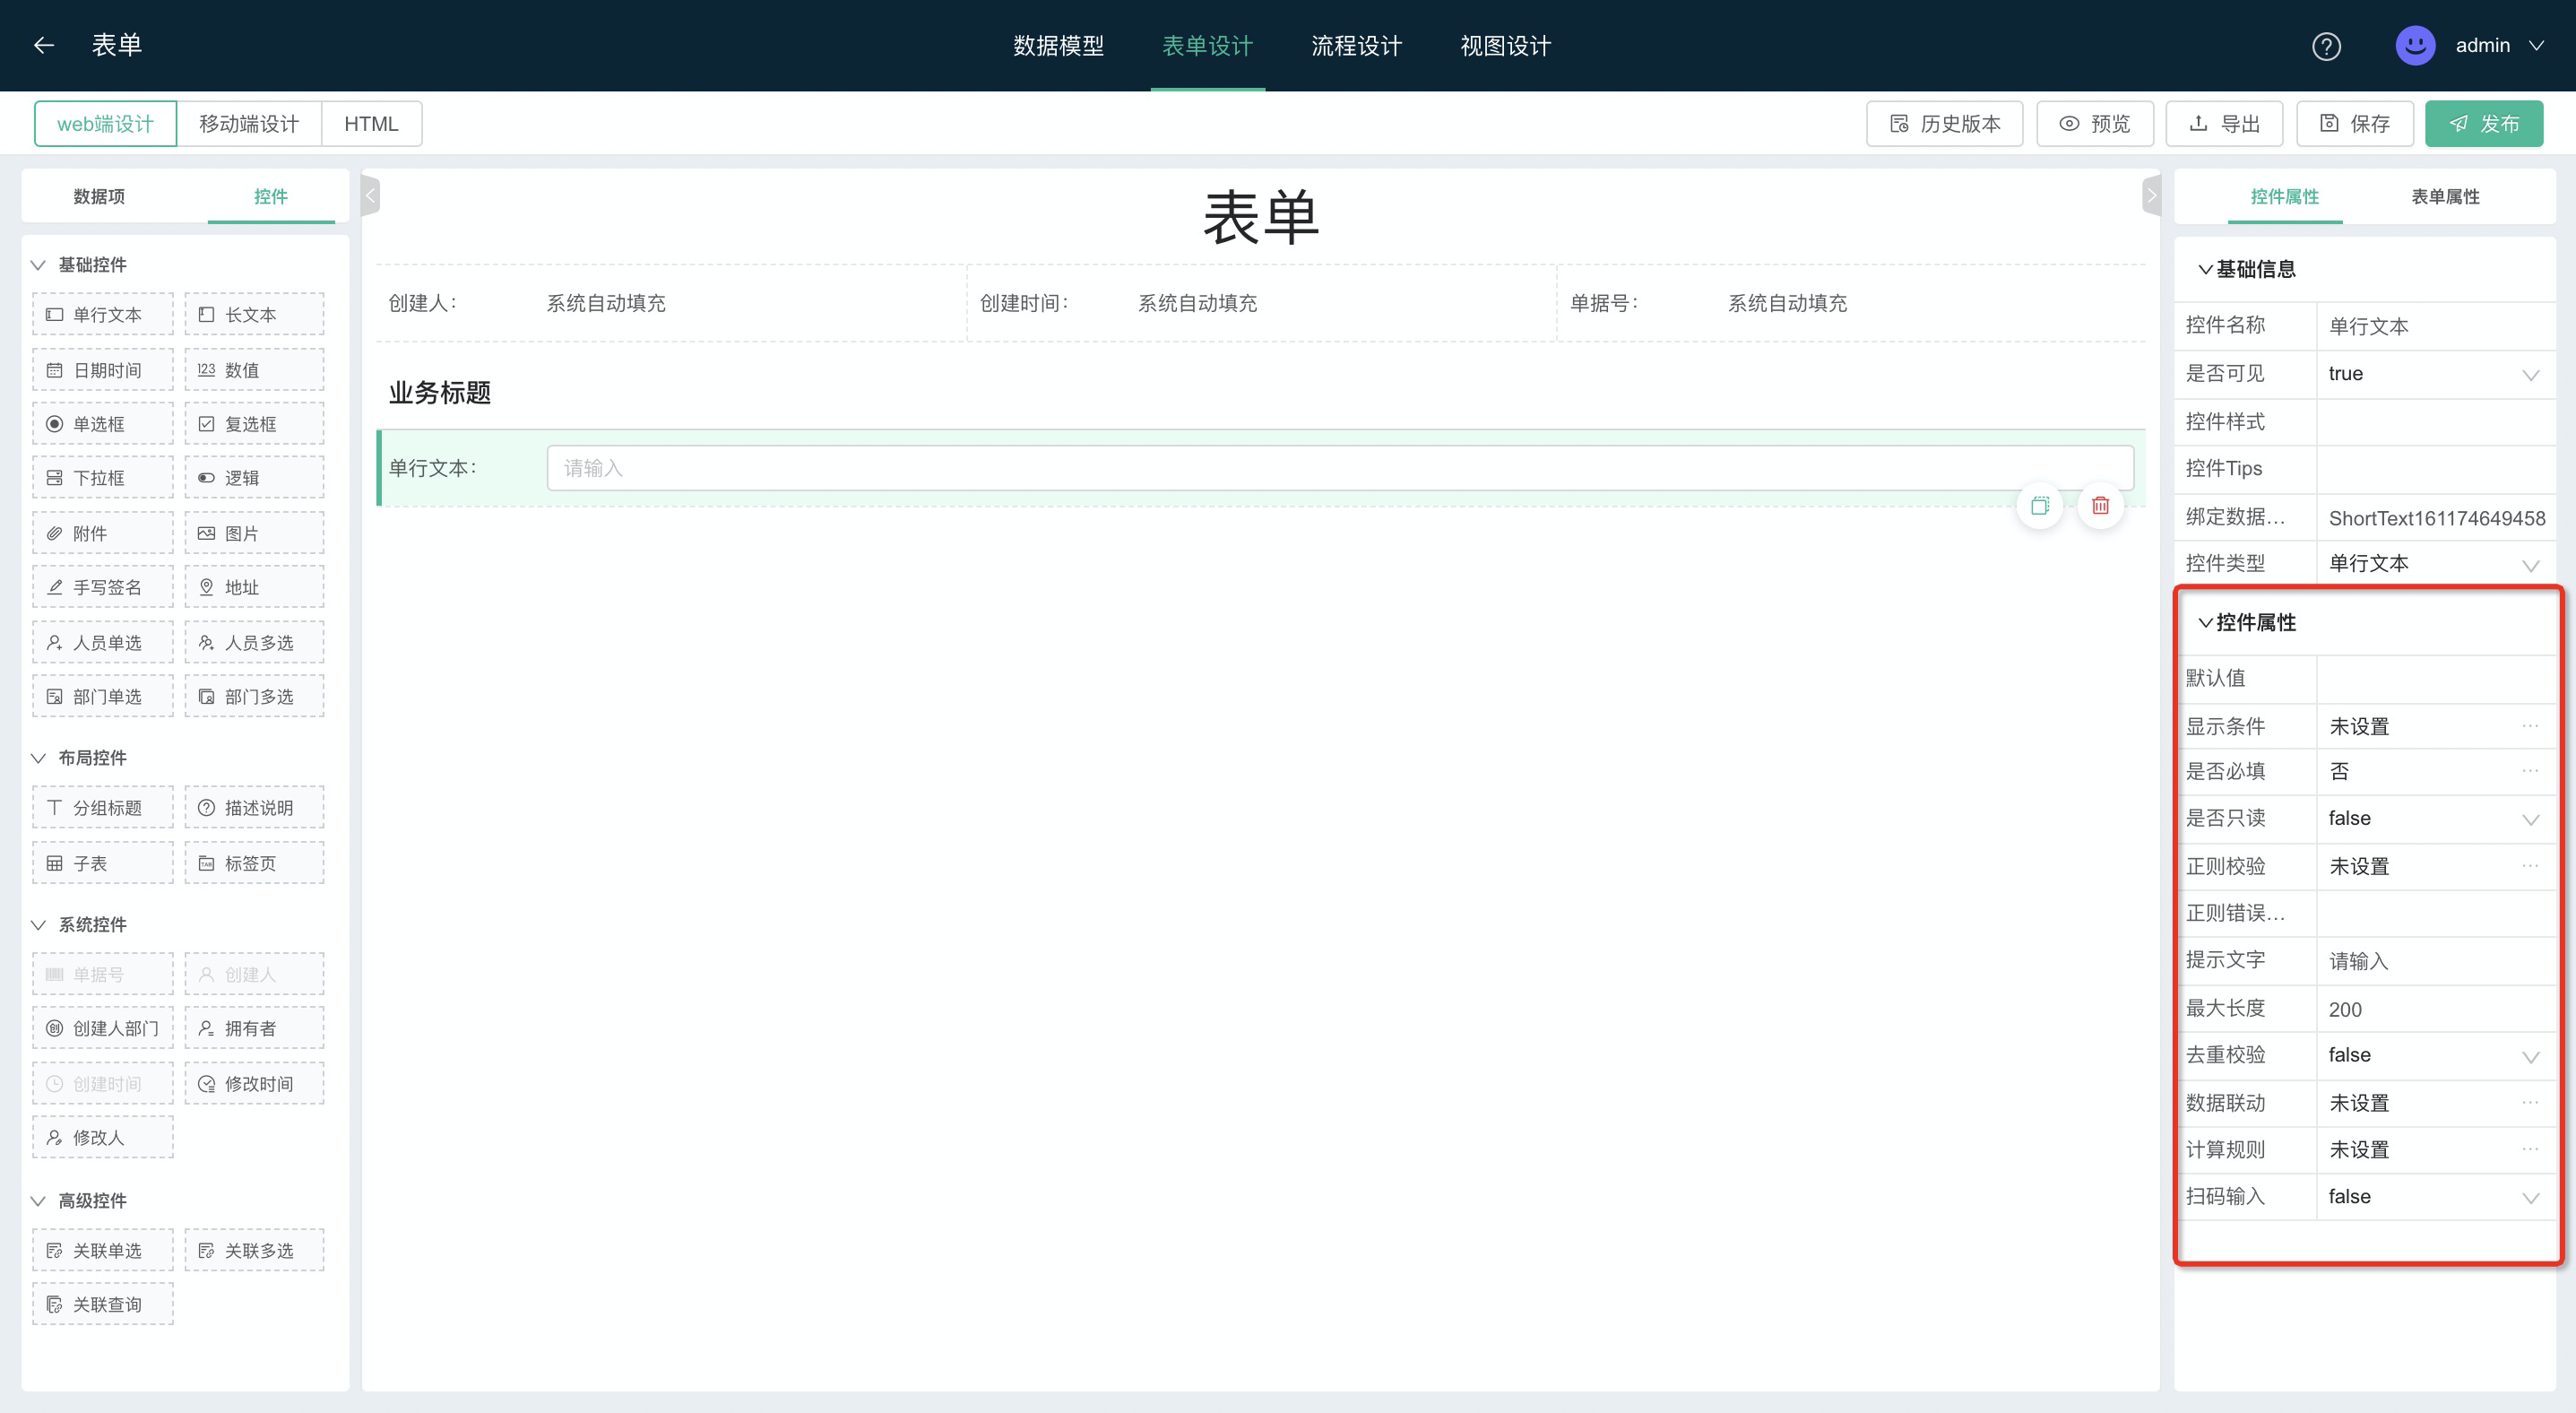Collapse the 控件属性 properties section
The image size is (2576, 1413).
click(x=2205, y=622)
